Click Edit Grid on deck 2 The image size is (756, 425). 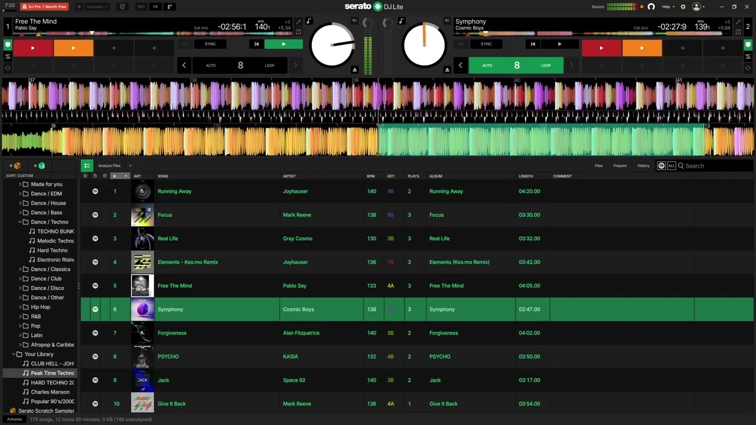pos(641,28)
